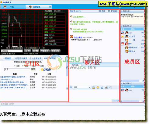Select member 玛雅专卖店 in the member list
The height and width of the screenshot is (124, 149).
(x=133, y=48)
